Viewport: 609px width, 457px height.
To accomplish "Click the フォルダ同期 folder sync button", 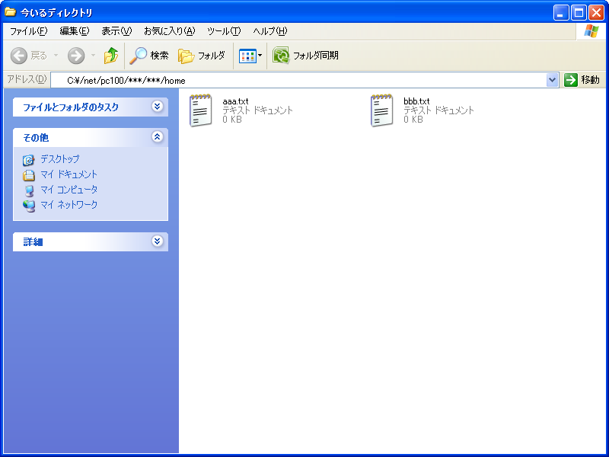I will (x=306, y=56).
